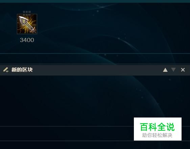Click the empty slot right of the sword item
The height and width of the screenshot is (149, 190).
51,24
